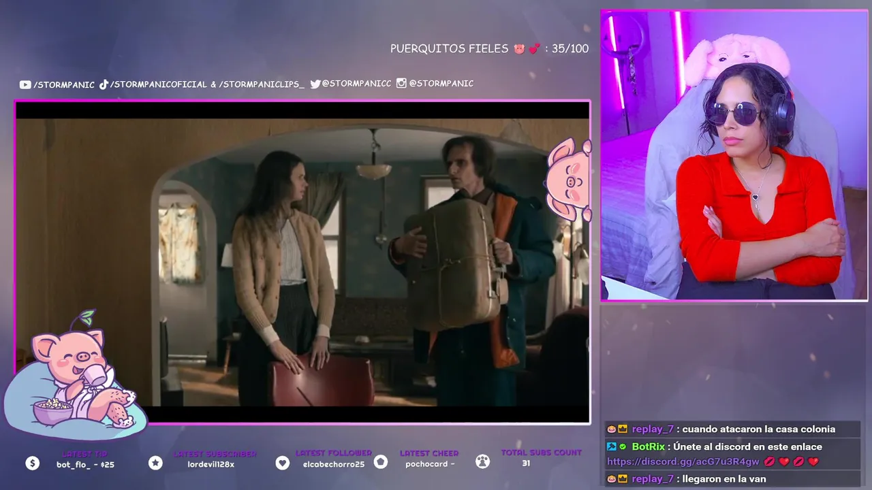
Task: Click the TikTok icon beside /STORMPANICOFICIAL
Action: (104, 84)
